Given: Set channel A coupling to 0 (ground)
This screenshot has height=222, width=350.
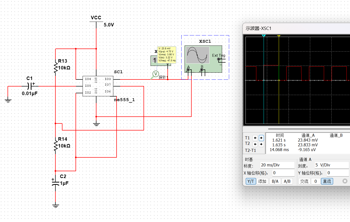Looking at the screenshot, I should pos(316,181).
